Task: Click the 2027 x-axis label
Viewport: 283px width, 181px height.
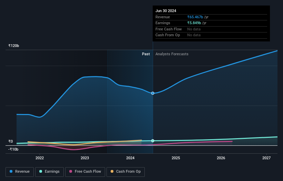Action: click(x=266, y=158)
